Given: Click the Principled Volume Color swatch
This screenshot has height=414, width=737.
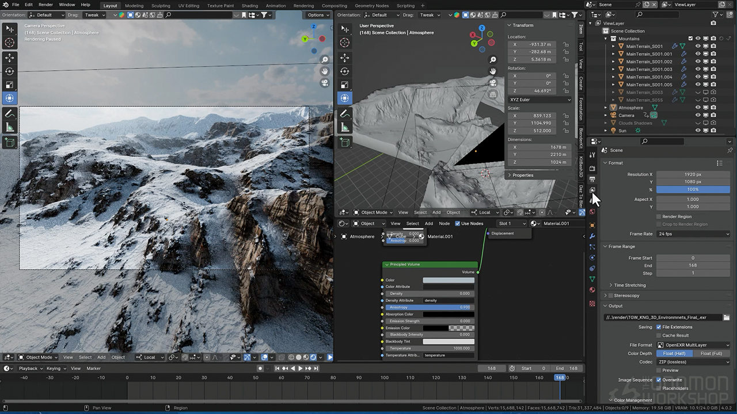Looking at the screenshot, I should [x=449, y=280].
